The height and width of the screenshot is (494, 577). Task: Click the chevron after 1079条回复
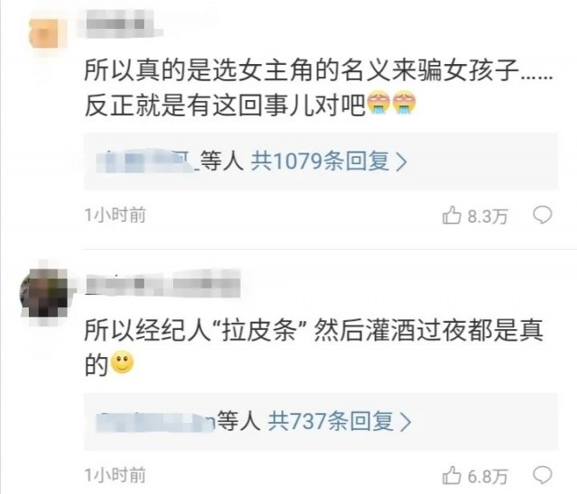tap(401, 162)
